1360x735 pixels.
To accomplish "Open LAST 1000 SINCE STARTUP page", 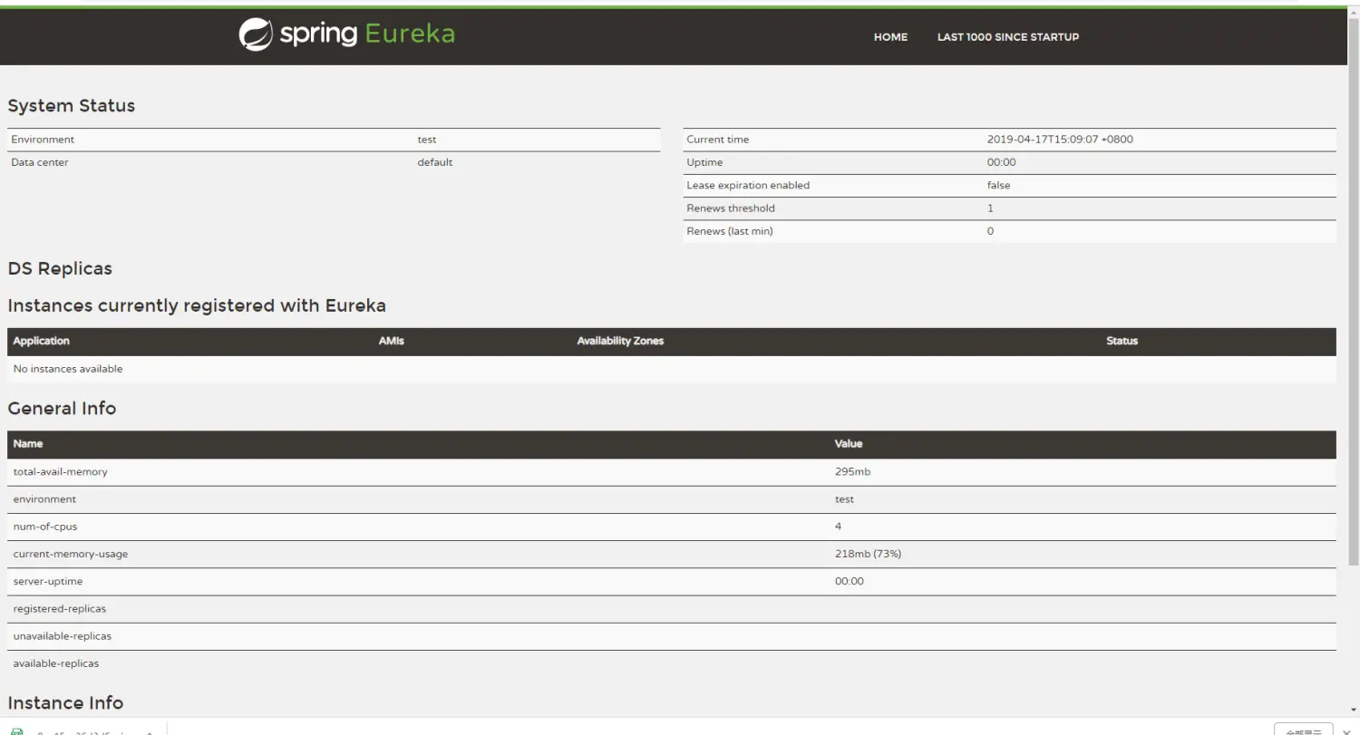I will point(1008,37).
